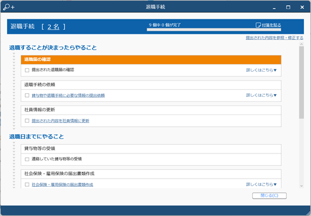The width and height of the screenshot is (311, 216).
Task: Expand 詳しくはこちら for 退職届の確認
Action: (261, 70)
